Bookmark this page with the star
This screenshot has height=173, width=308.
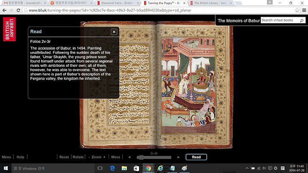[x=297, y=10]
